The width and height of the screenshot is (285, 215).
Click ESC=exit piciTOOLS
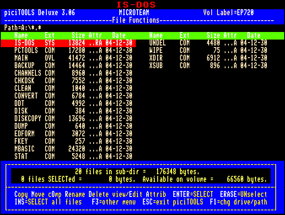[173, 202]
